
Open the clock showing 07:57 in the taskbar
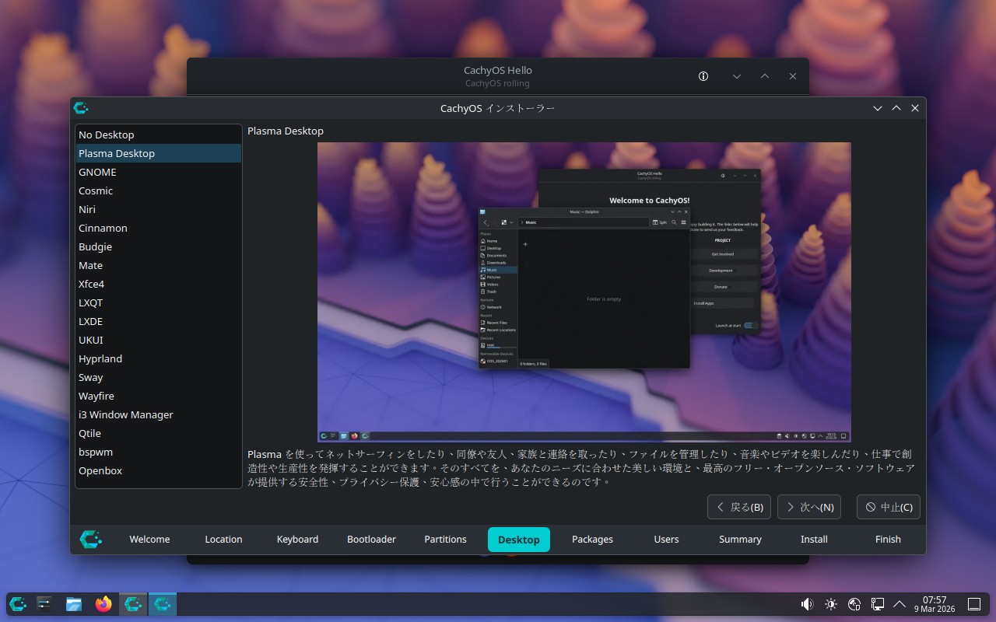[x=934, y=604]
